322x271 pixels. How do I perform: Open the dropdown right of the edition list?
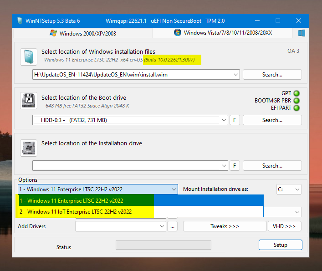coord(297,212)
